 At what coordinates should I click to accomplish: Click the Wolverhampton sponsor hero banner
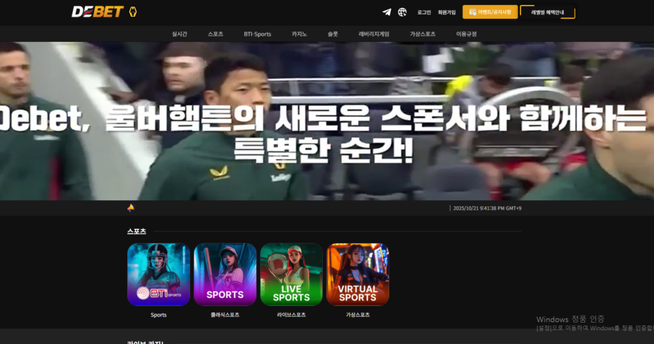point(327,121)
